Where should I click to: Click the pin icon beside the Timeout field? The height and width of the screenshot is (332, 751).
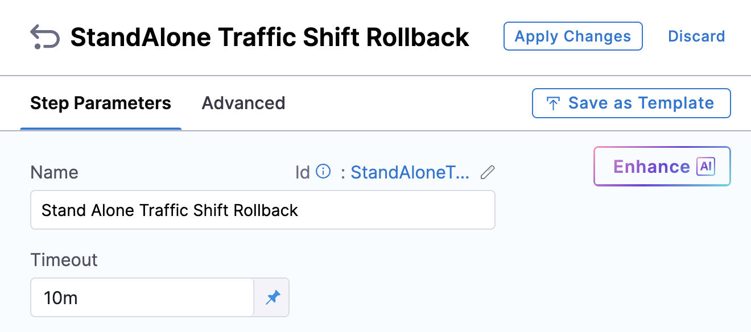click(273, 297)
